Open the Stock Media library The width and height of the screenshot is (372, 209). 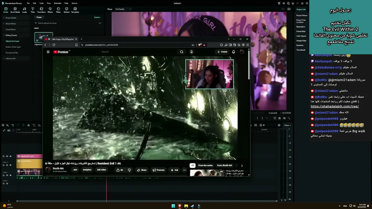click(15, 10)
